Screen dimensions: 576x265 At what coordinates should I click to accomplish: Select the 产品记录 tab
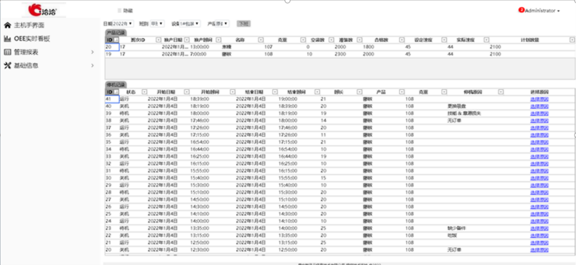pos(115,33)
